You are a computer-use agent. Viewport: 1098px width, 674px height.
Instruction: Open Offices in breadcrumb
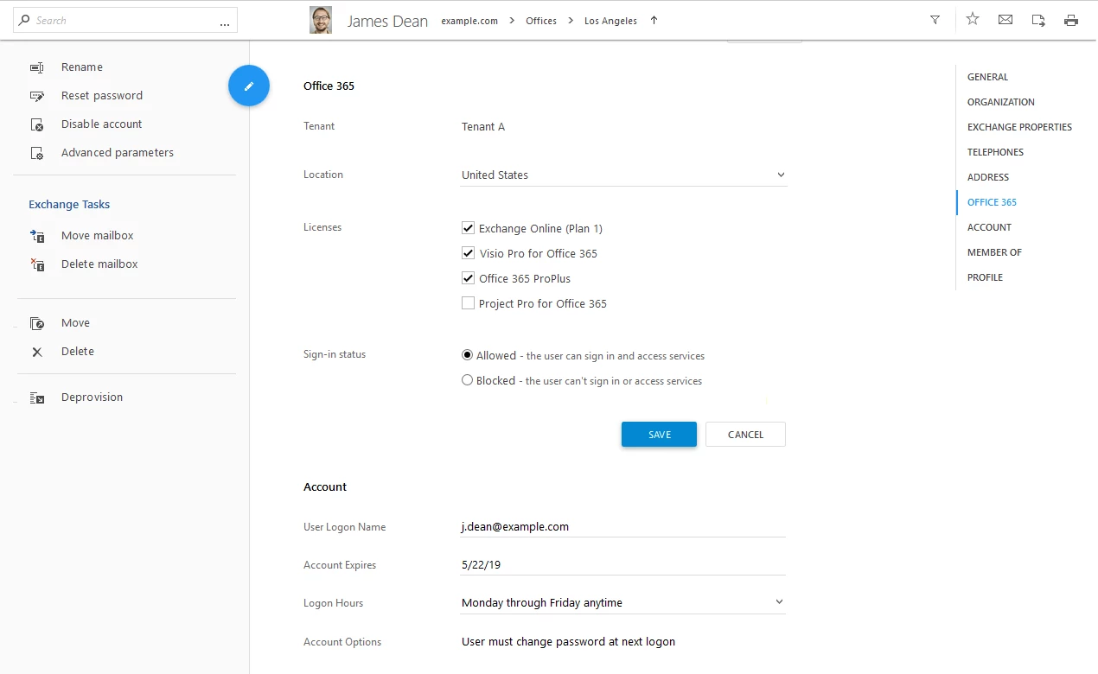coord(541,21)
